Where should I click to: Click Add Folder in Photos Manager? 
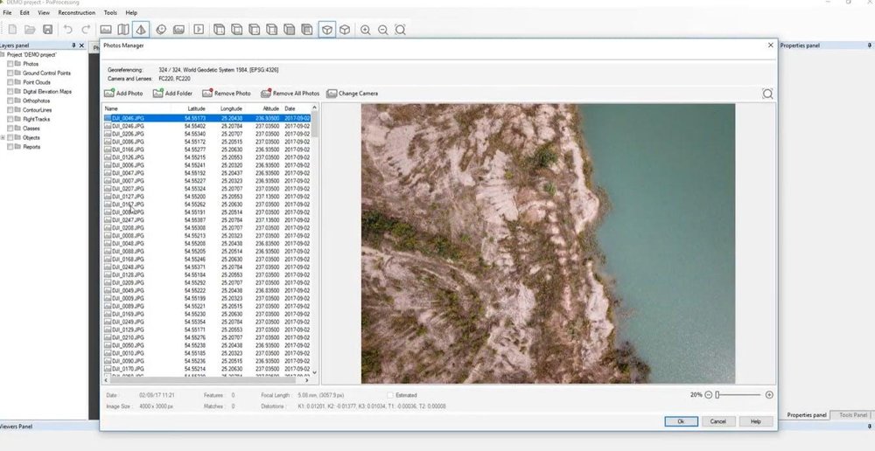(x=172, y=94)
